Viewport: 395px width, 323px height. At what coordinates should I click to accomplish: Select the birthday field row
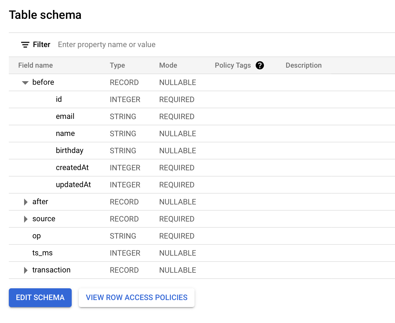click(69, 150)
